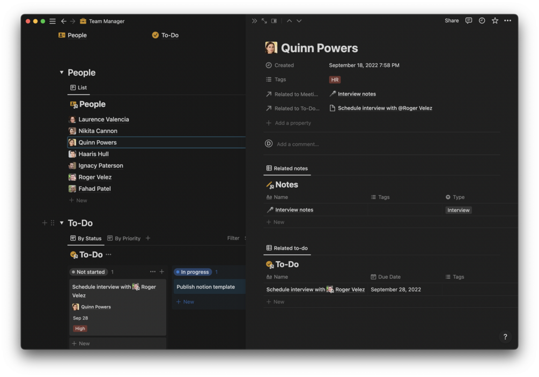The image size is (539, 377).
Task: Click the Add a comment field
Action: pyautogui.click(x=297, y=144)
